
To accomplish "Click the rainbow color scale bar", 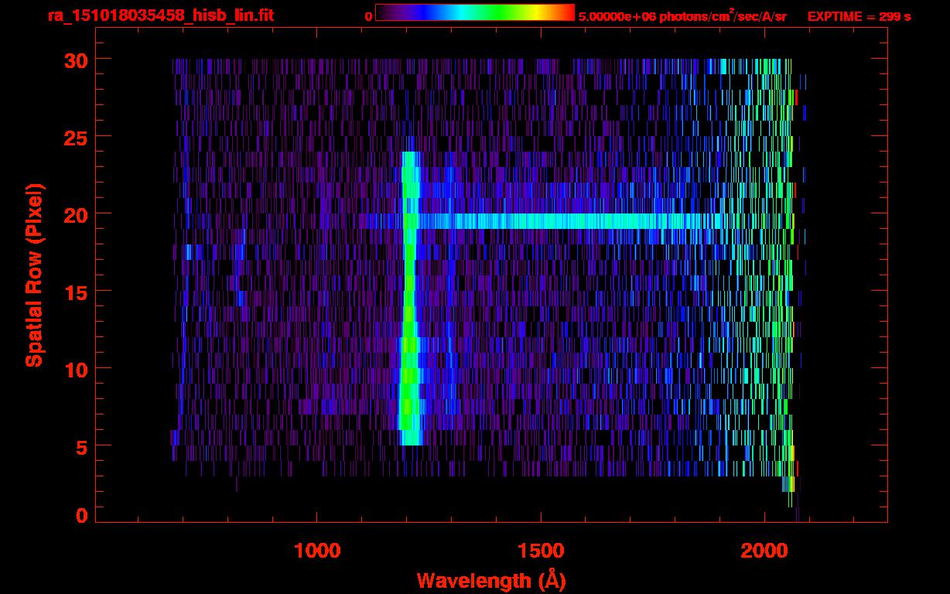I will coord(475,13).
